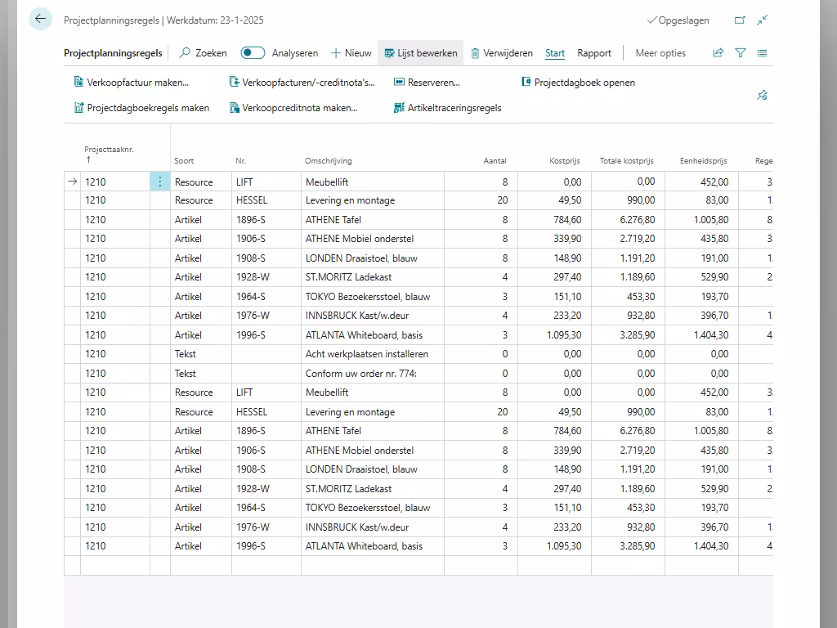Open the Soort column header menu
This screenshot has width=837, height=628.
(184, 161)
